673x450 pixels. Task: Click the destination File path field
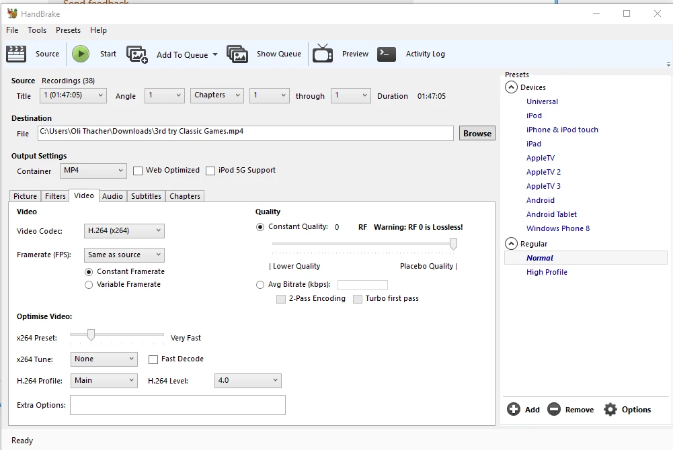point(245,133)
